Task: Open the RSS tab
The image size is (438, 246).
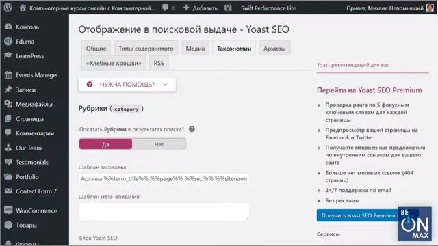Action: [x=159, y=63]
